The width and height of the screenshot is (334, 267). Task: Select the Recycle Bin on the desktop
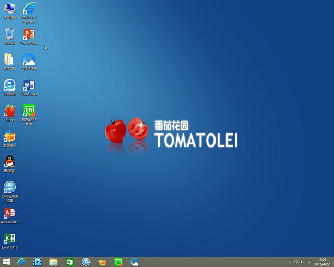[x=9, y=35]
